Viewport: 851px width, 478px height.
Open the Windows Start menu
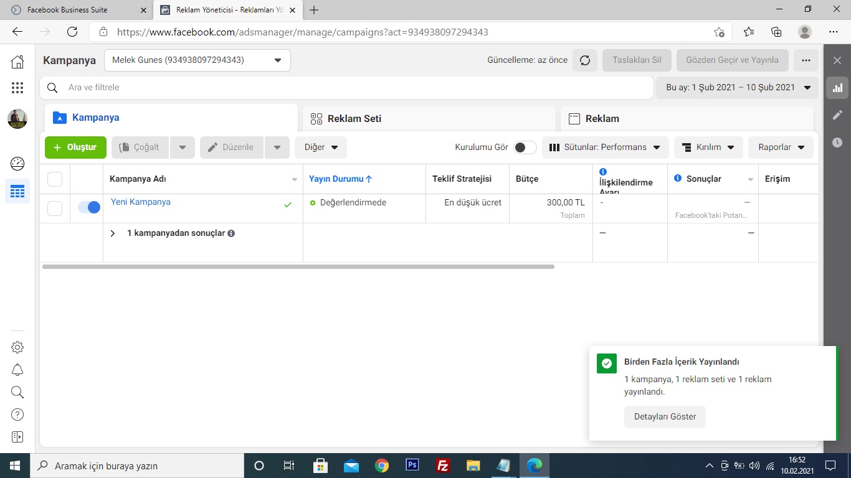point(14,466)
